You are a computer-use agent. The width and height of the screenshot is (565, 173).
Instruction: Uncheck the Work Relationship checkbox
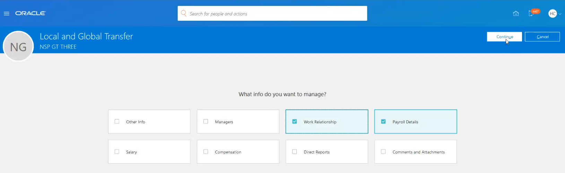(295, 121)
